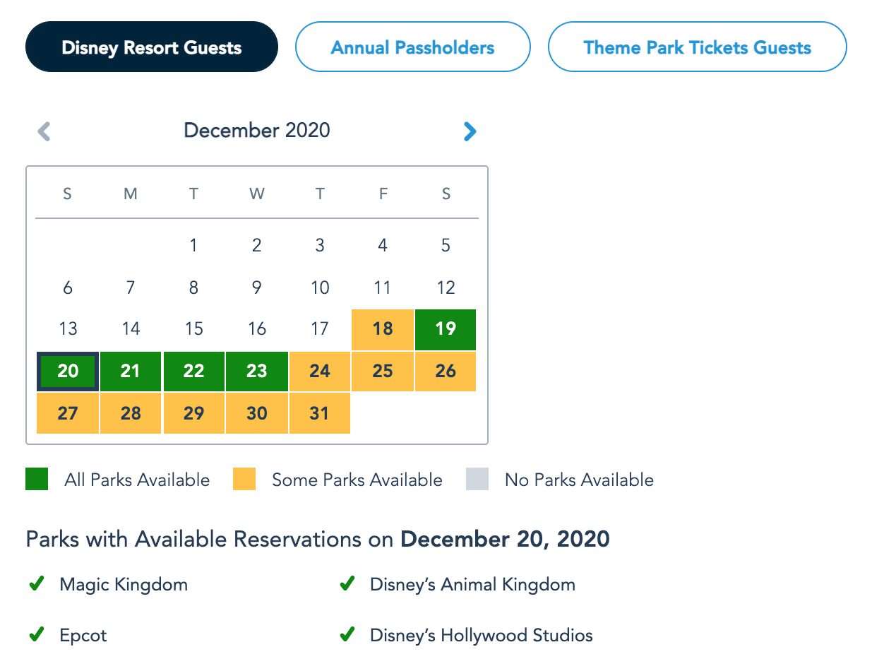The width and height of the screenshot is (884, 671).
Task: Select the highlighted December 20 date
Action: pos(68,372)
